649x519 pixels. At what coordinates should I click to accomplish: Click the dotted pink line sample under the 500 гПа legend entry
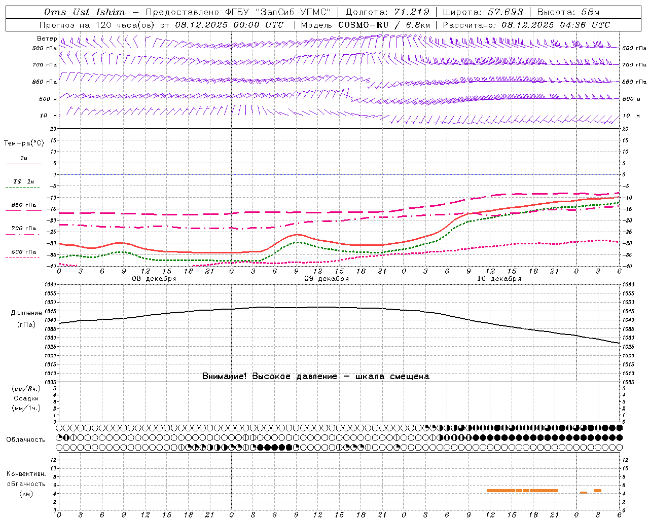tap(23, 258)
